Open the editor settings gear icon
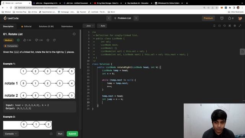This screenshot has height=138, width=245. pyautogui.click(x=235, y=26)
